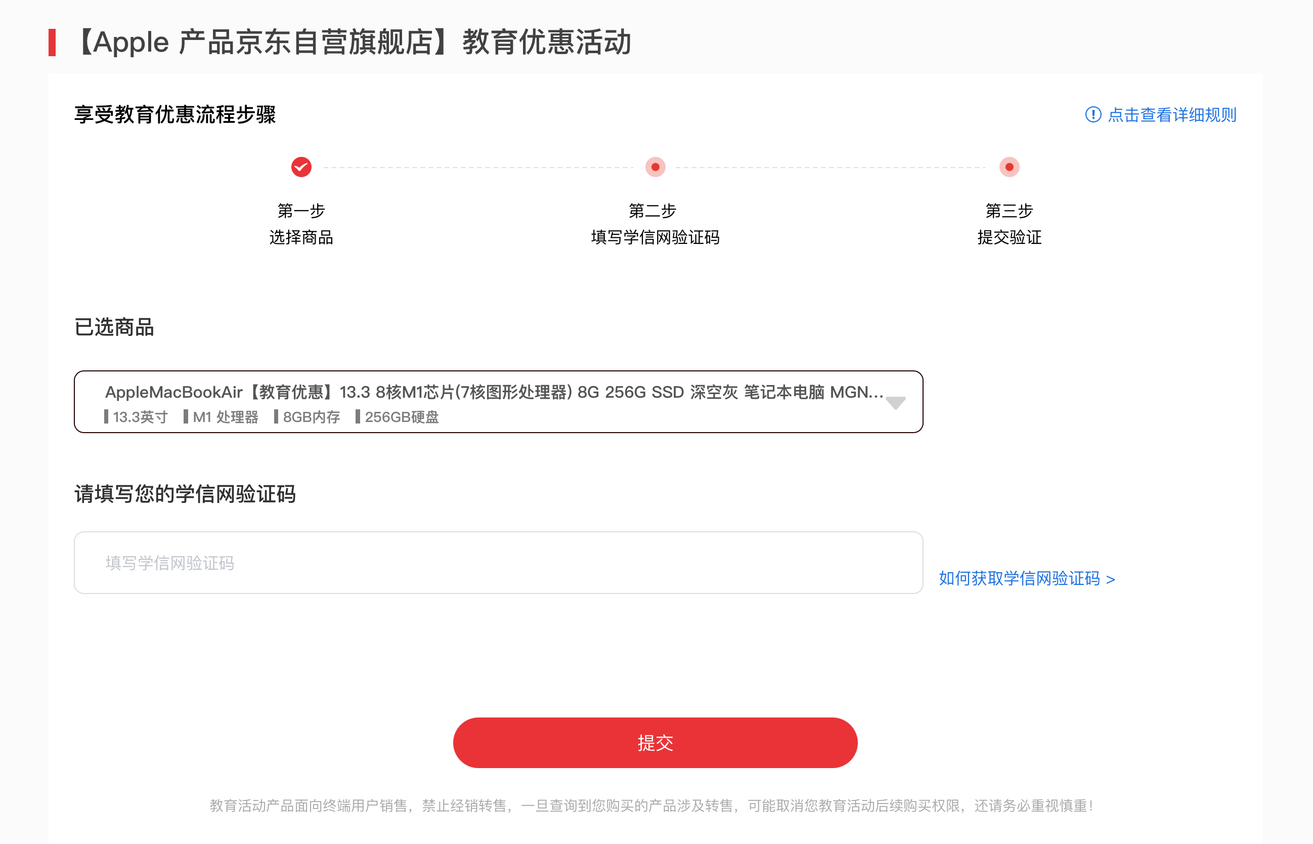Click the M1 处理器 spec tag

click(221, 417)
